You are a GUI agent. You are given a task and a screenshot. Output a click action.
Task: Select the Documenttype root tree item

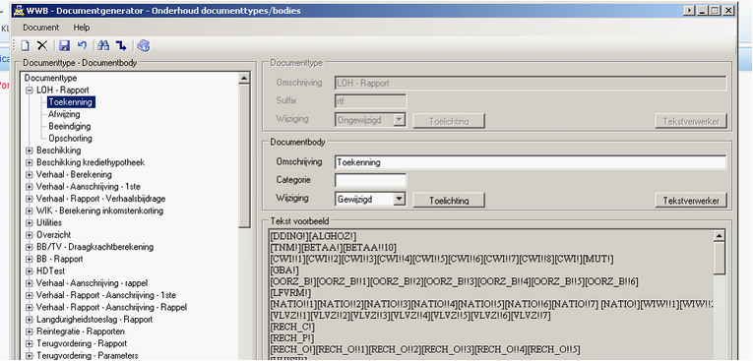tap(50, 78)
